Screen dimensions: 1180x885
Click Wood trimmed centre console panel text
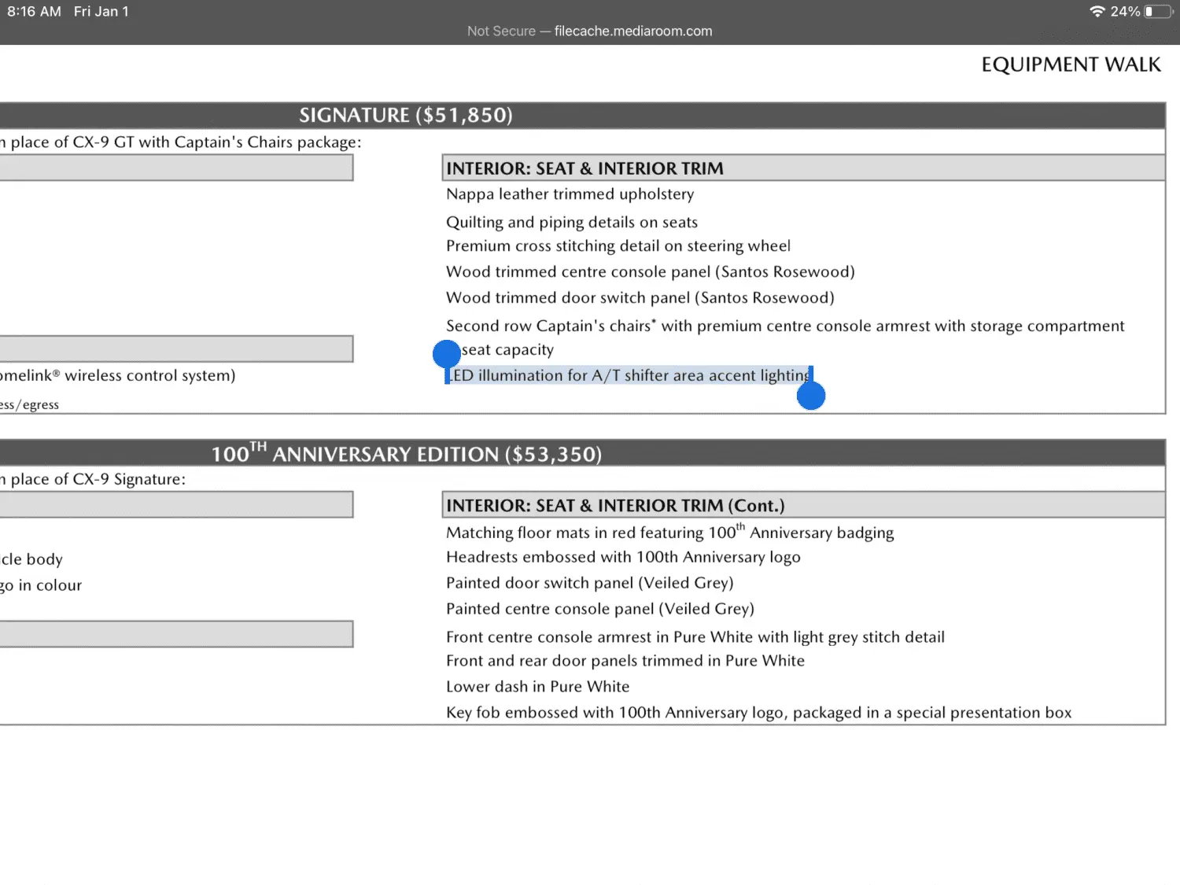[650, 272]
